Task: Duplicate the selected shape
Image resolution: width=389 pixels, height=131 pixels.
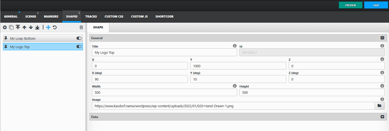Action: (11, 27)
